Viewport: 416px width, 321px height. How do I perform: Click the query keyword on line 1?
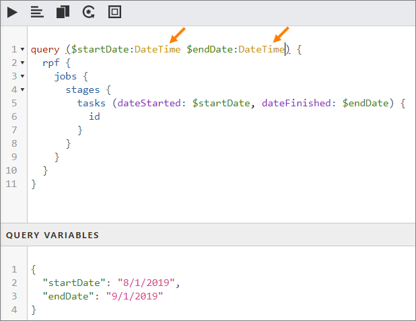[45, 49]
